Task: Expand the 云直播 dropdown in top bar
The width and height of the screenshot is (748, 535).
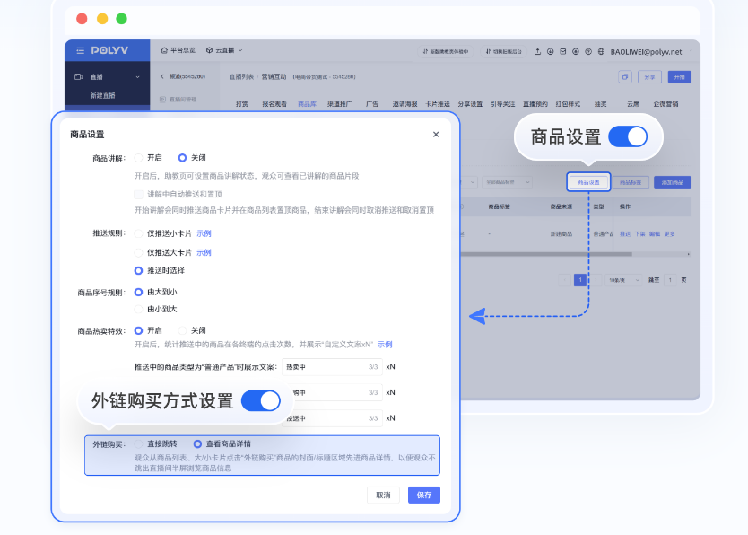Action: [x=240, y=51]
